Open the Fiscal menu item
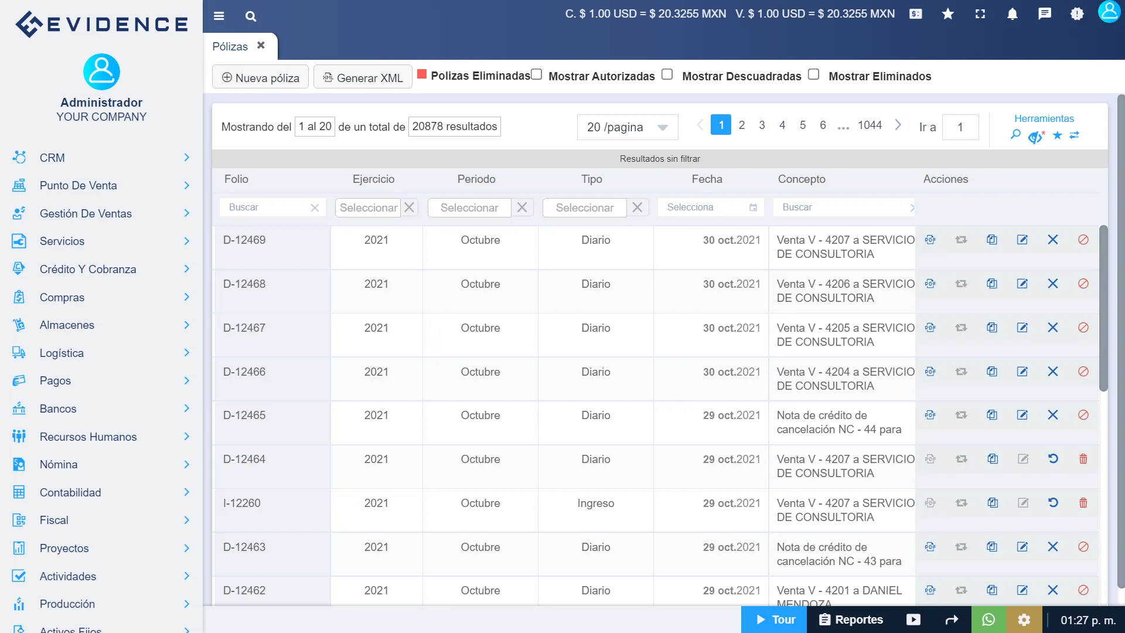 coord(102,520)
